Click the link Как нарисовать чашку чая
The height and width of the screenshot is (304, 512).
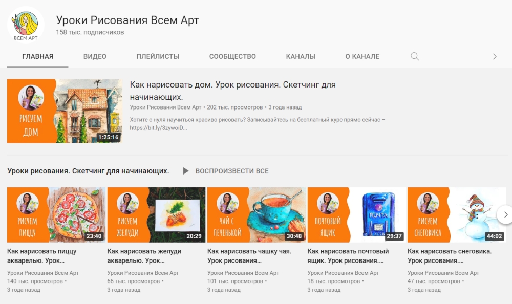(x=249, y=256)
